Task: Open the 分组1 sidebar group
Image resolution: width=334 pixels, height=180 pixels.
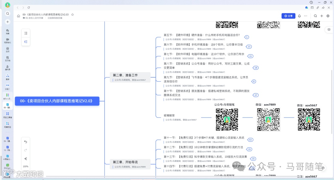Action: (x=7, y=87)
